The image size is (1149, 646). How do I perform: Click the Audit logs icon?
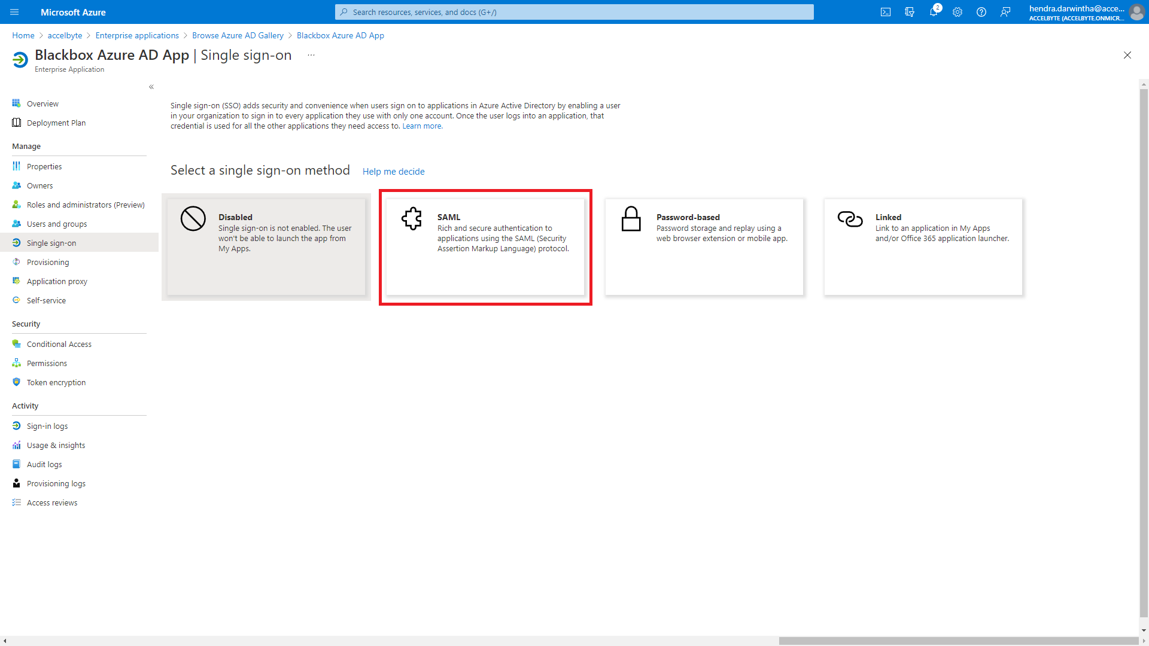[17, 464]
